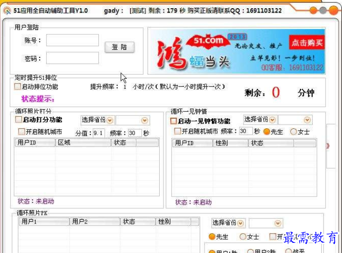The image size is (342, 253).
Task: Click 用户1 column header in PK table
Action: [x=44, y=222]
